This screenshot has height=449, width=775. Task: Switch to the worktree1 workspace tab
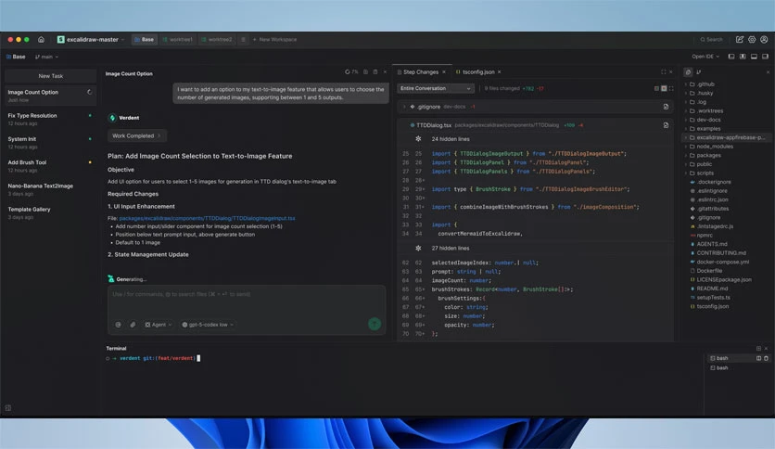click(177, 40)
